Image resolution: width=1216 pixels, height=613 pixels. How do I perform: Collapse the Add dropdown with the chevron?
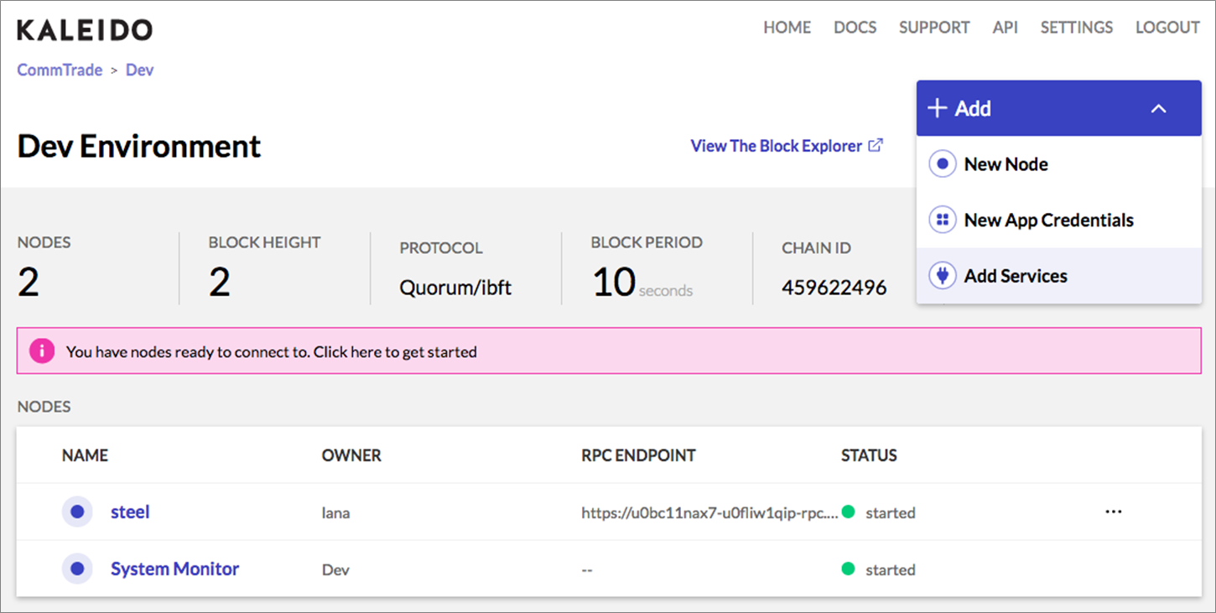click(x=1158, y=108)
